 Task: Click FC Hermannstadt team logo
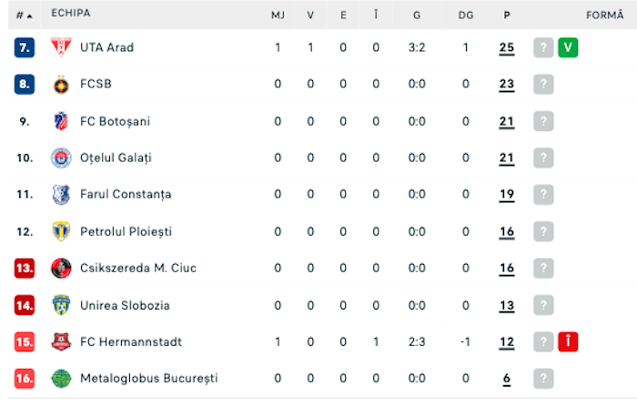(x=61, y=341)
